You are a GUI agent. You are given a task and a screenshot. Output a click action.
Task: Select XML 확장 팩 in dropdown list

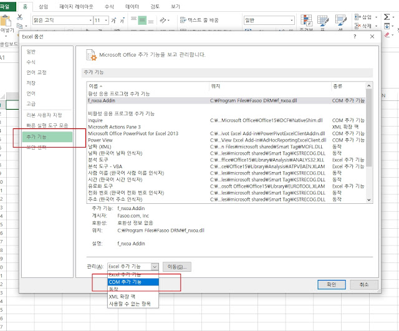(x=133, y=297)
